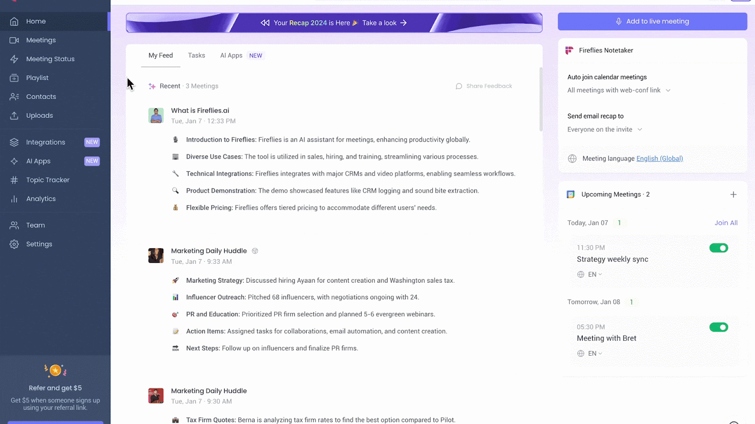Open the Team people icon
This screenshot has width=755, height=424.
point(14,225)
